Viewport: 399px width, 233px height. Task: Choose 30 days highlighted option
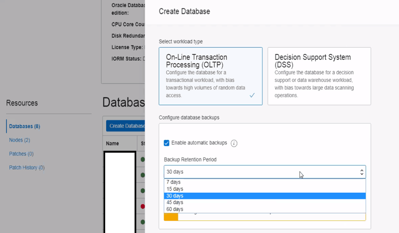(265, 196)
